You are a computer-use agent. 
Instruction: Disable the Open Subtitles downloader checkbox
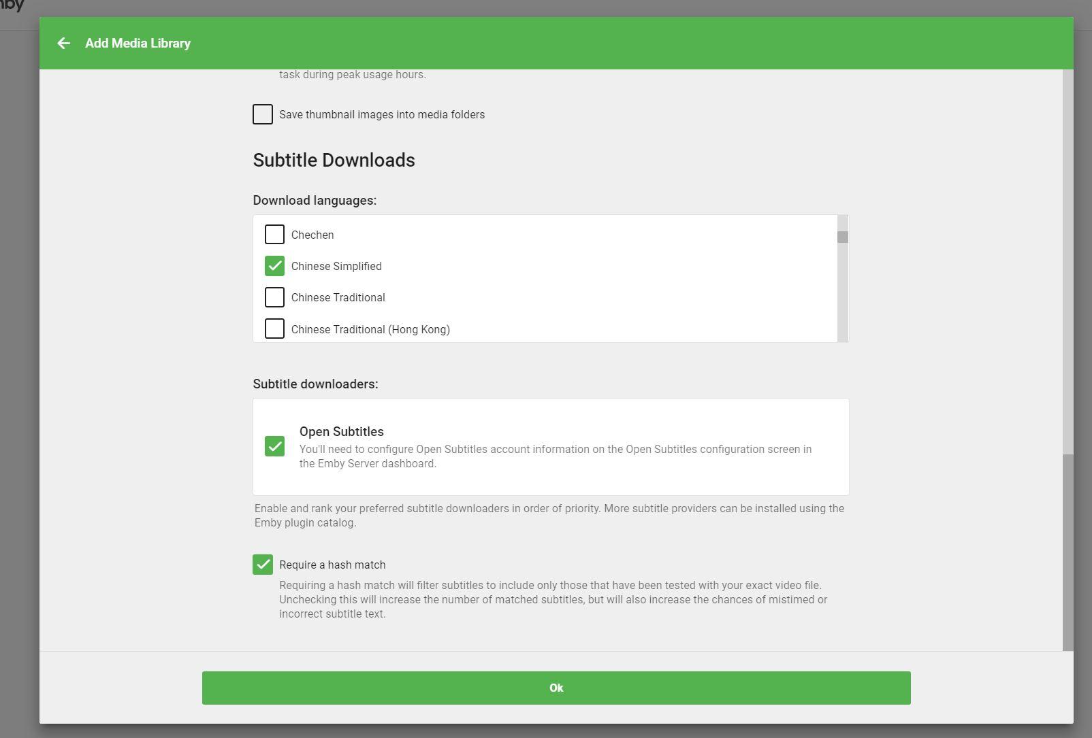(x=274, y=447)
